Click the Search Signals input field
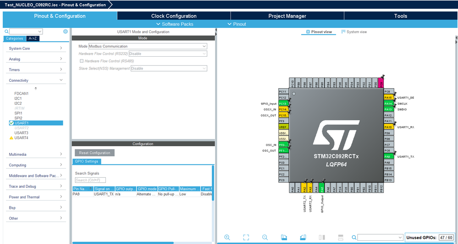 [x=90, y=180]
